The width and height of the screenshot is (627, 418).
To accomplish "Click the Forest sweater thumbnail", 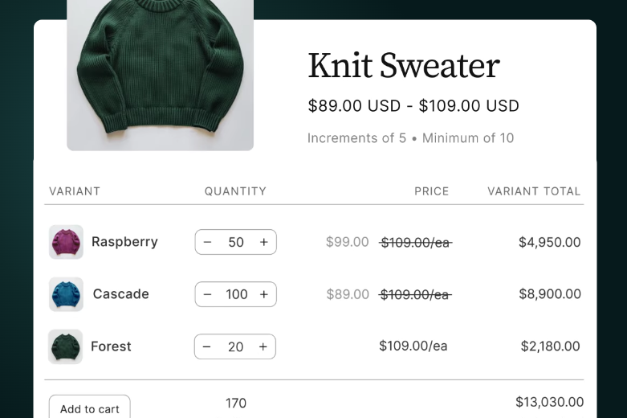I will 65,346.
